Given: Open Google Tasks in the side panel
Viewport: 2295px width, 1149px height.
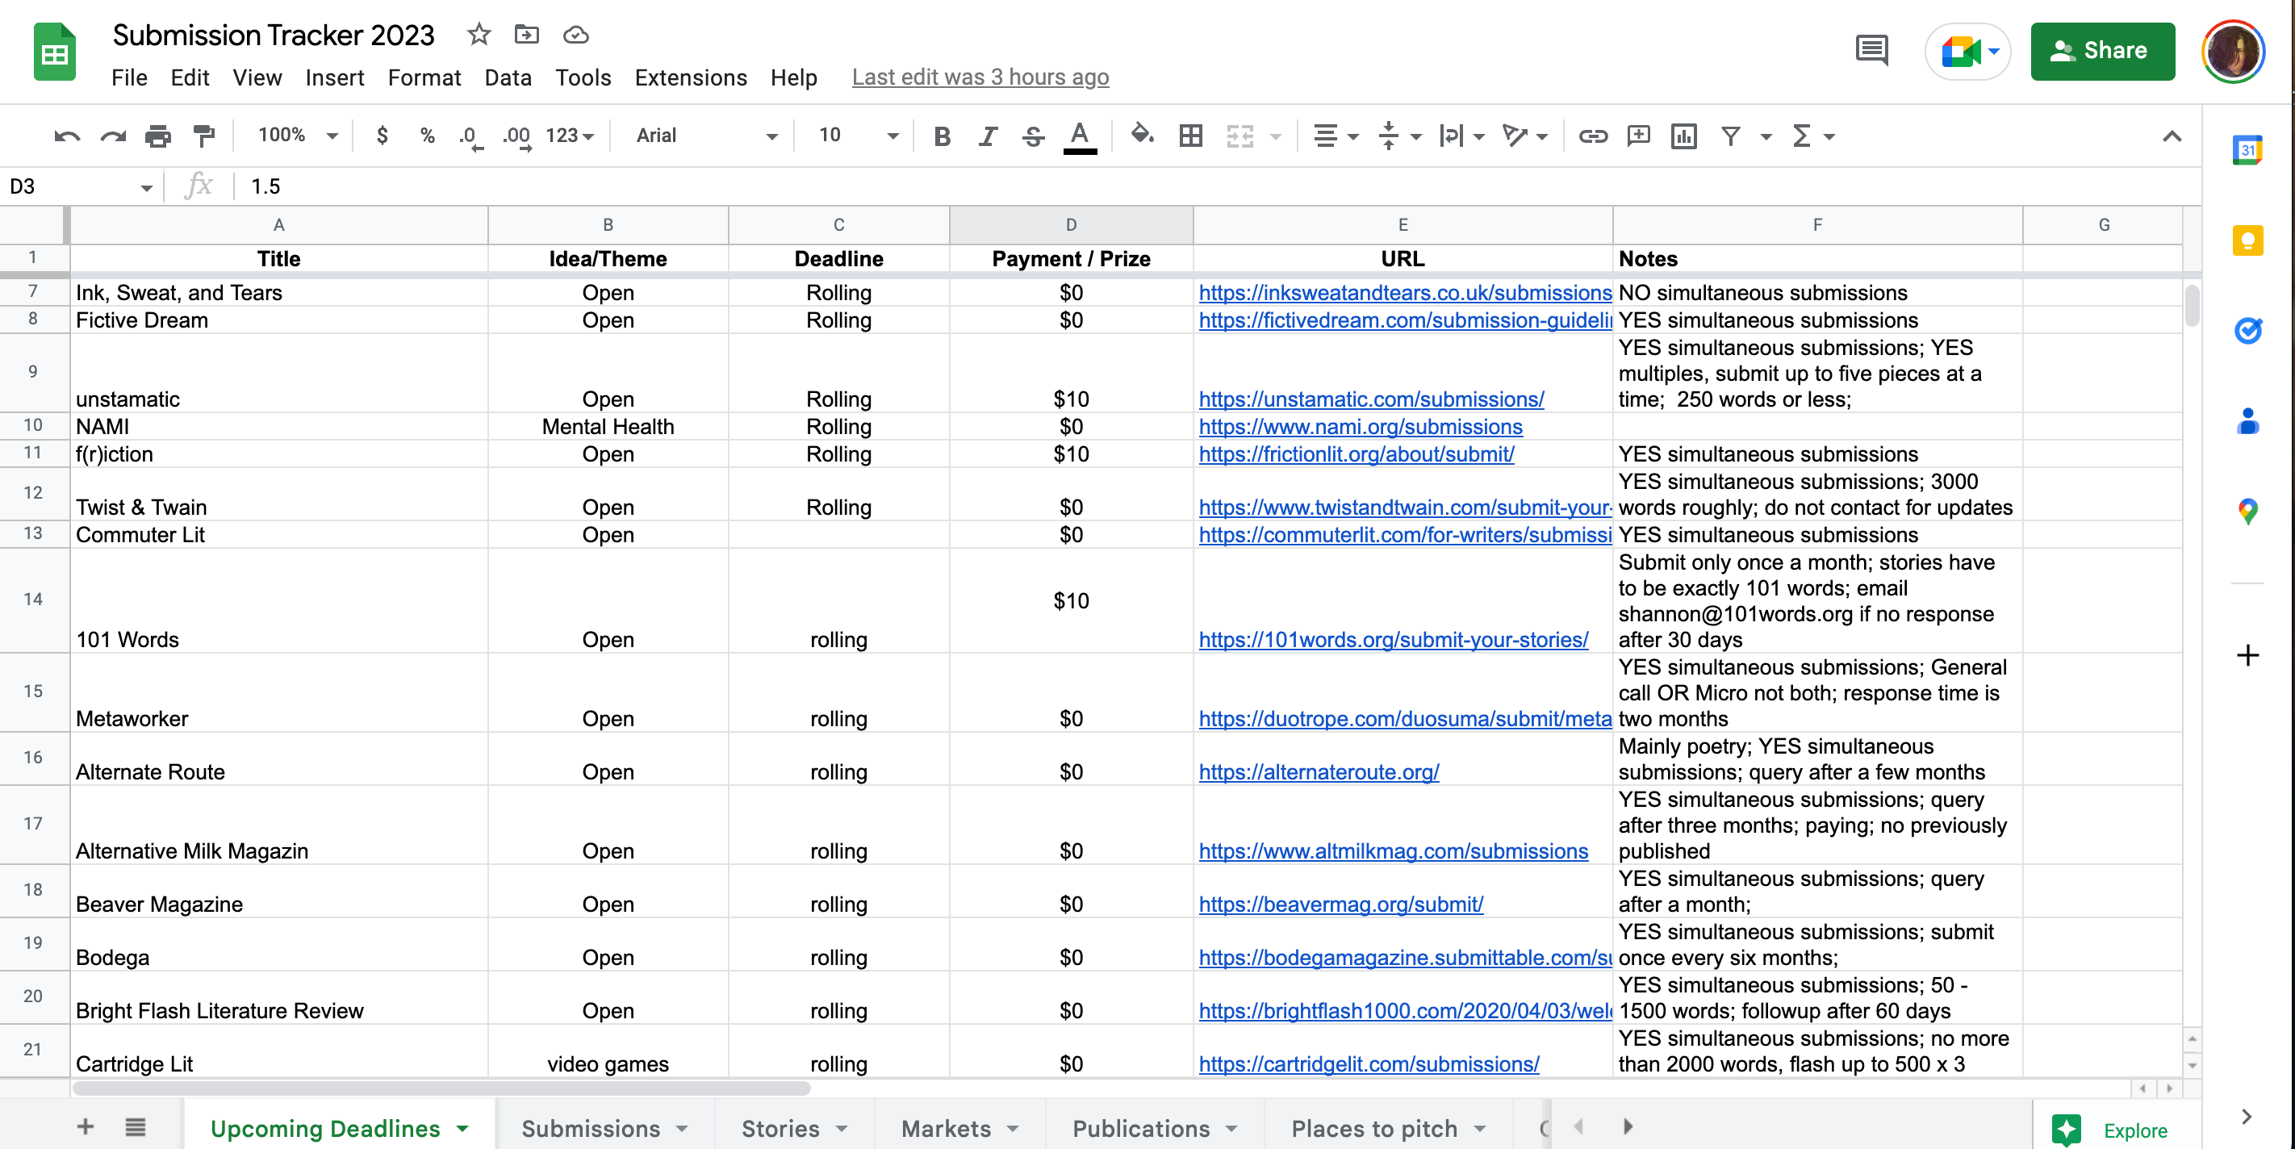Looking at the screenshot, I should (x=2247, y=331).
